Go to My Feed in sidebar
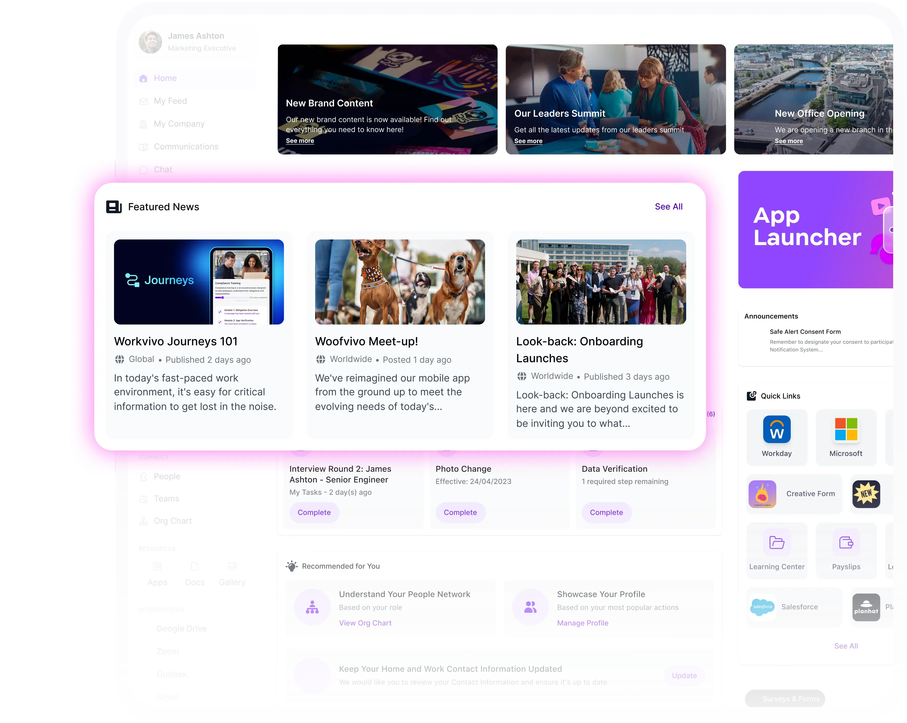 coord(170,101)
